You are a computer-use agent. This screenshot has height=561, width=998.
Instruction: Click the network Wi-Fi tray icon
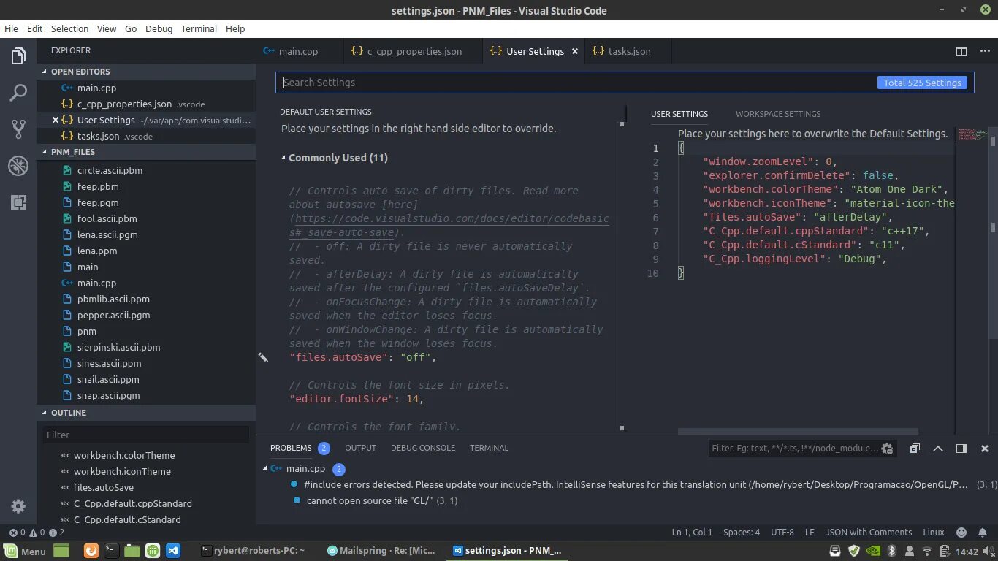click(927, 551)
